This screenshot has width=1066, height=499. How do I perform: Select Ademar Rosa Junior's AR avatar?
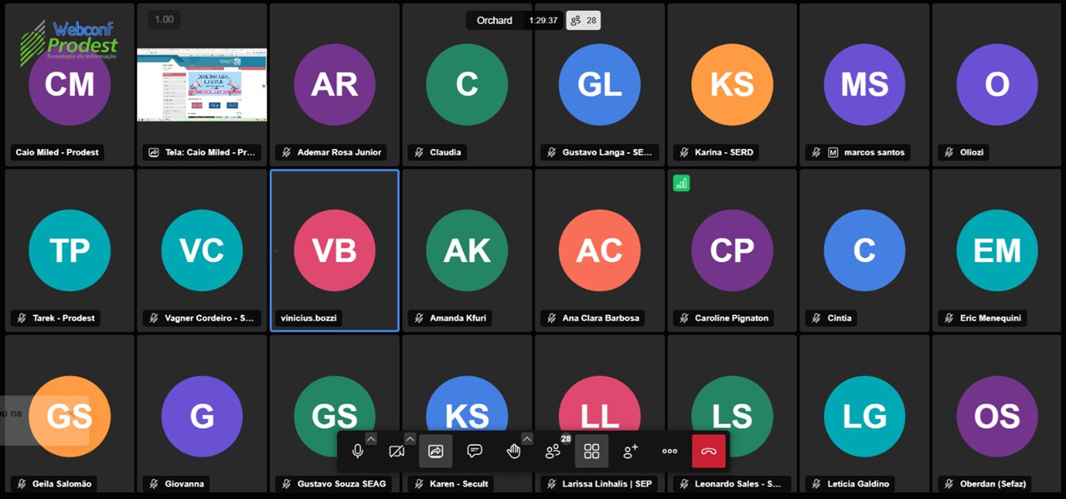click(334, 84)
